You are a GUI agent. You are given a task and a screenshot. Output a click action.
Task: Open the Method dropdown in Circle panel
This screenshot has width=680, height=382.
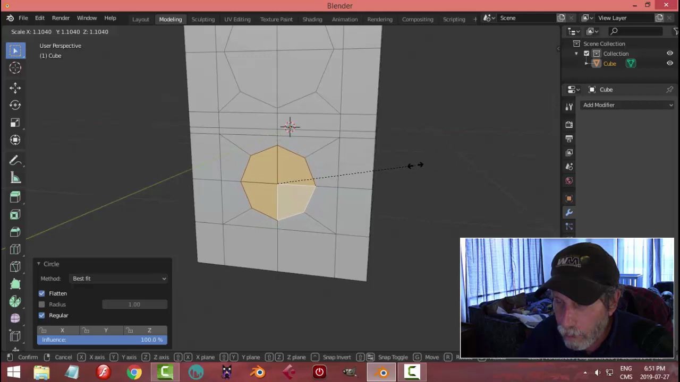tap(119, 278)
